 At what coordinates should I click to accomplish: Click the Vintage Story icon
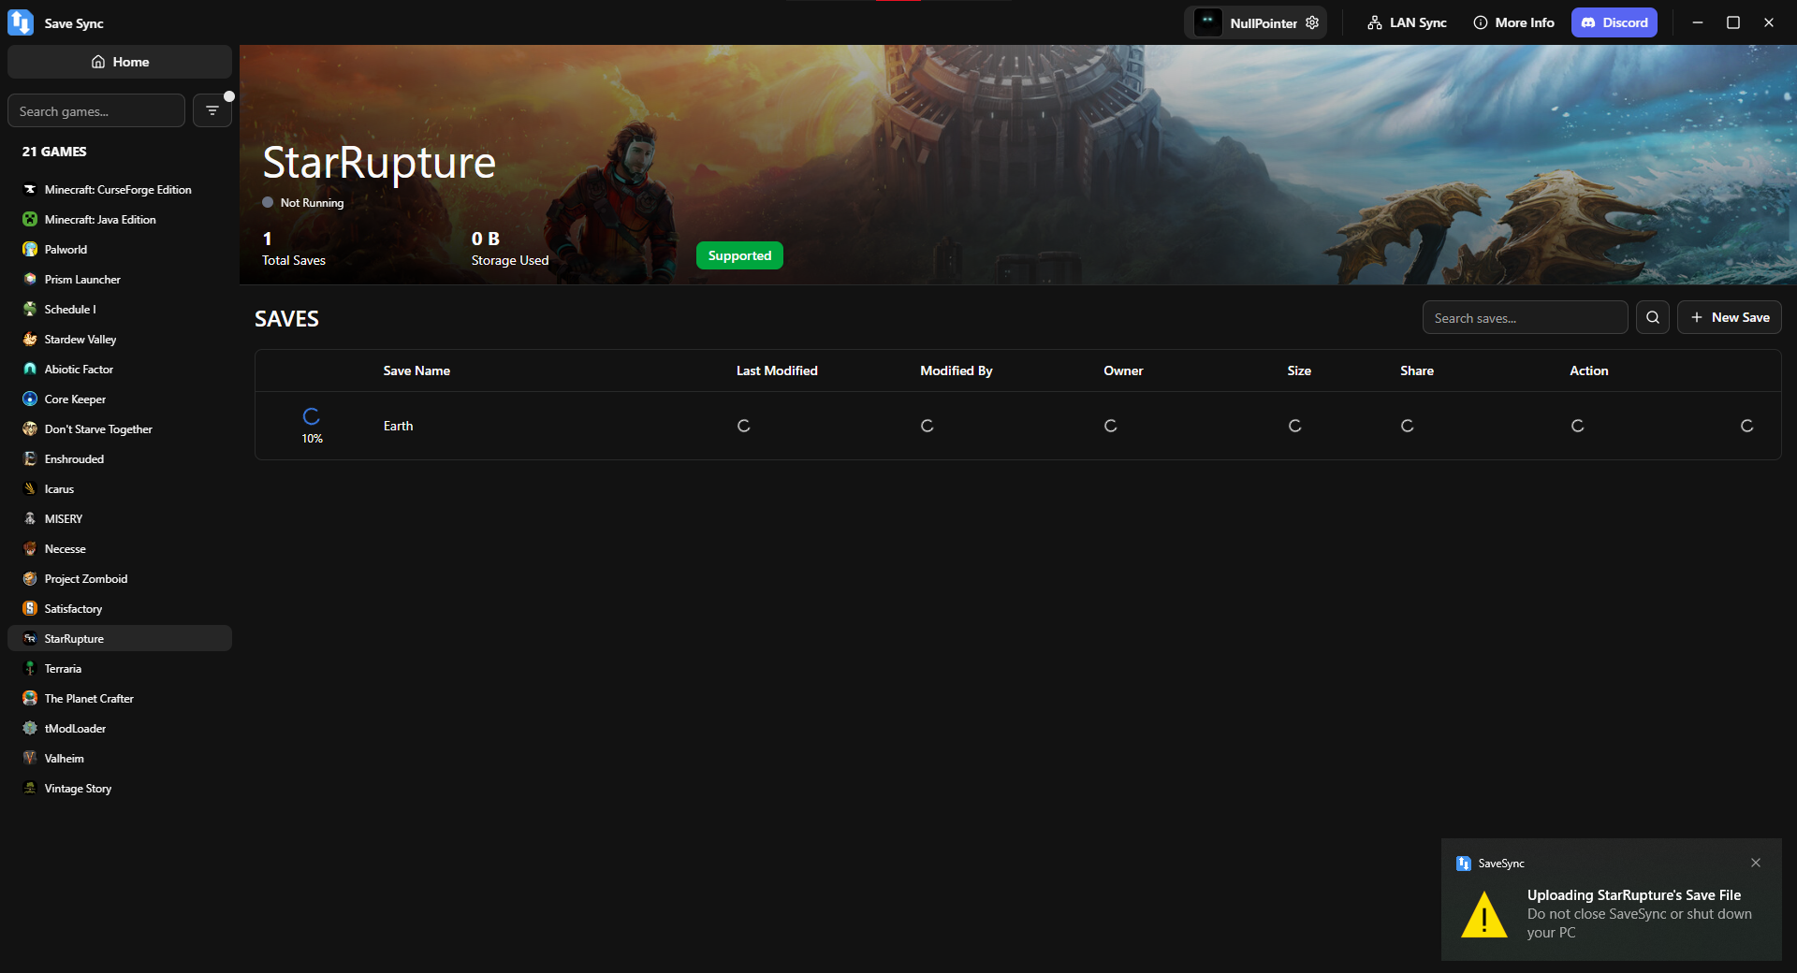(x=30, y=788)
